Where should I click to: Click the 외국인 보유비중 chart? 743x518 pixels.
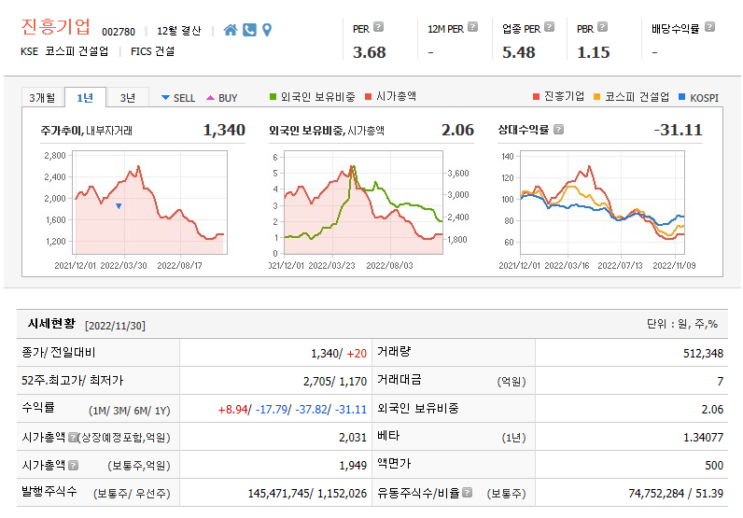pyautogui.click(x=363, y=203)
